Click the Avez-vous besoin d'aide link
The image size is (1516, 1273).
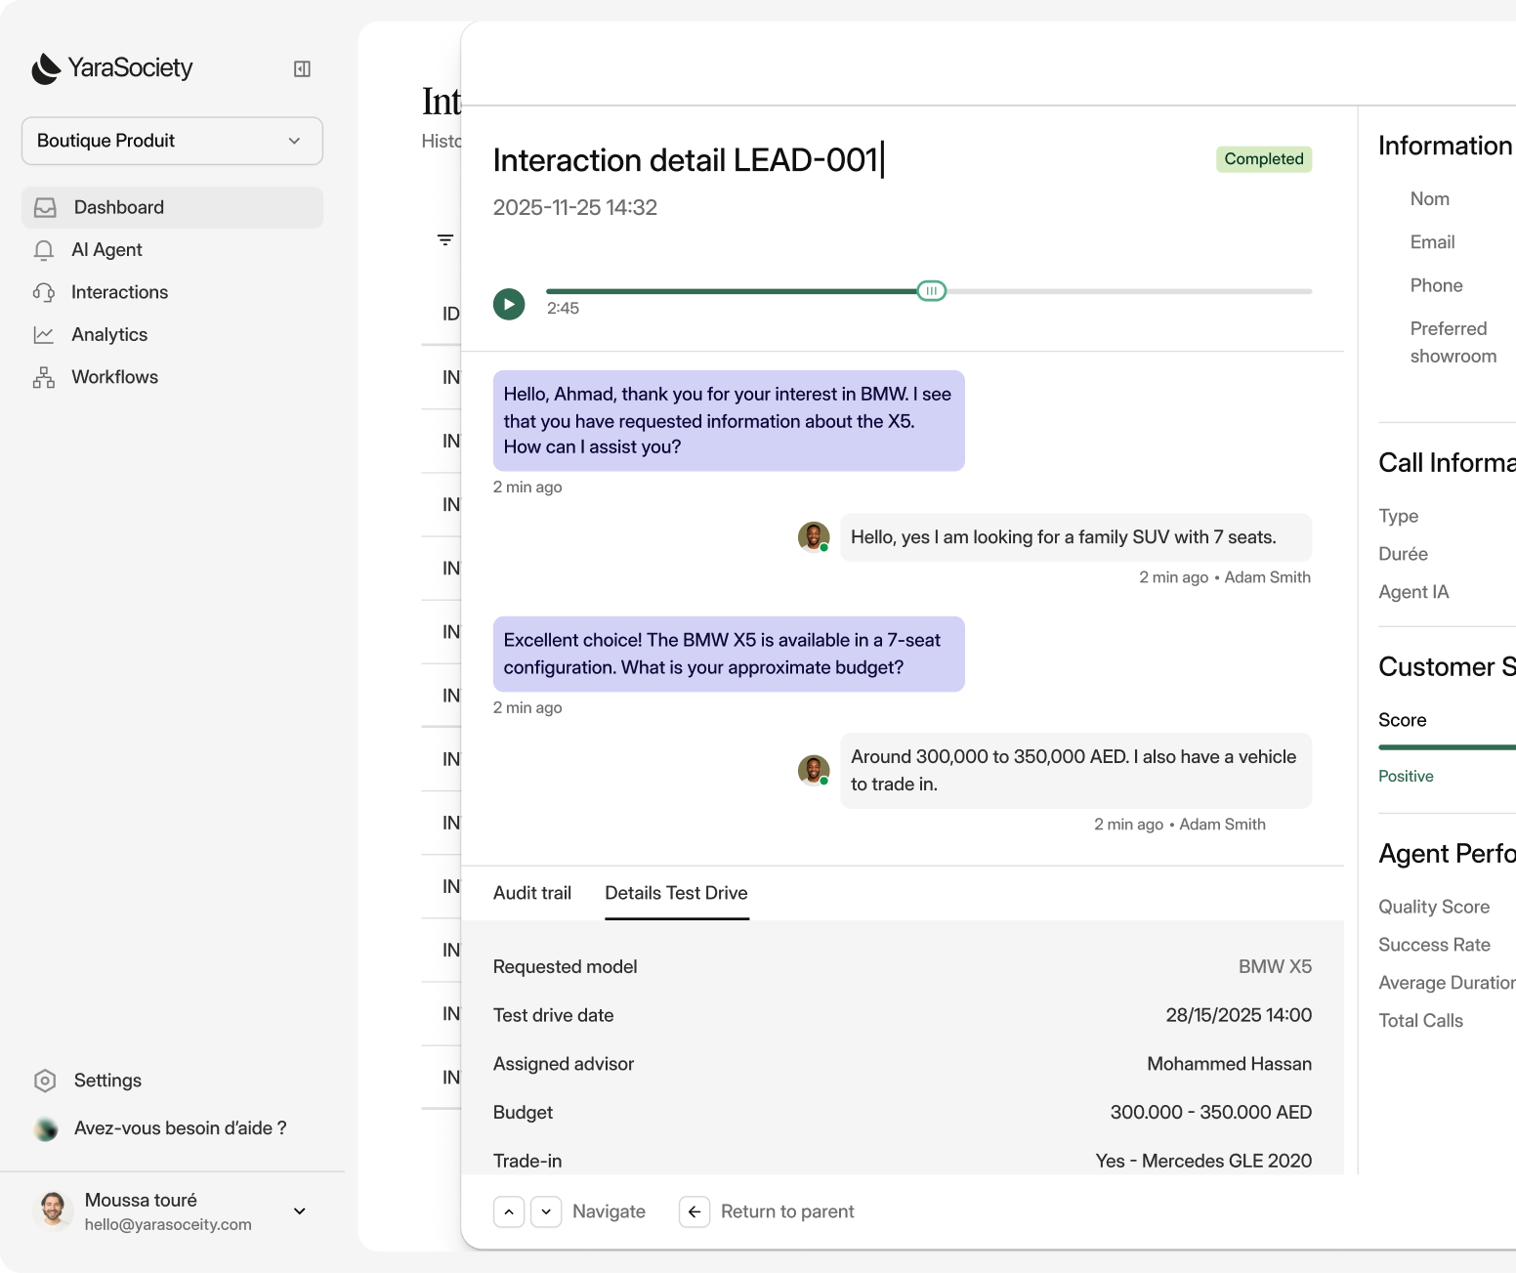180,1128
